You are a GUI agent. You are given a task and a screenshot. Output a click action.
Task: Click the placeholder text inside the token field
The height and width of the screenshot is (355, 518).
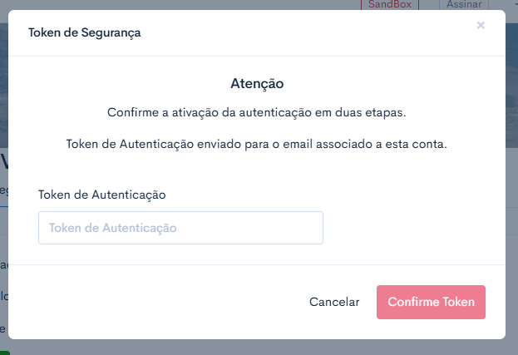(x=112, y=228)
